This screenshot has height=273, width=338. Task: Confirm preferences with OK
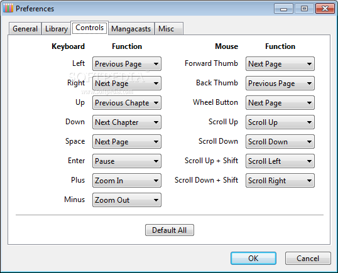(x=253, y=258)
